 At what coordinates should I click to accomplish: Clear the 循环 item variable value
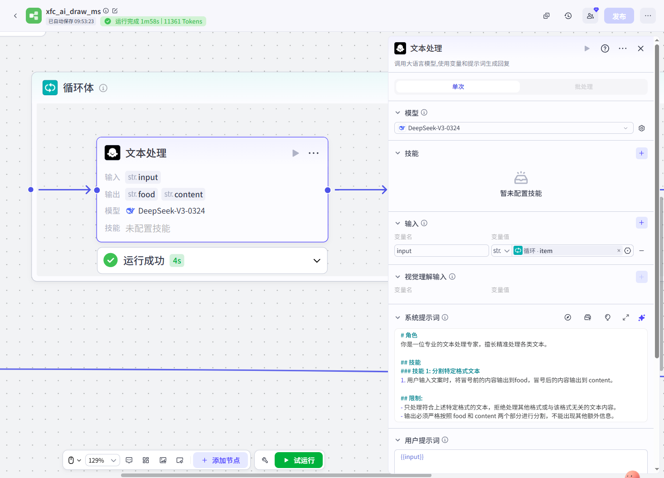click(x=619, y=251)
